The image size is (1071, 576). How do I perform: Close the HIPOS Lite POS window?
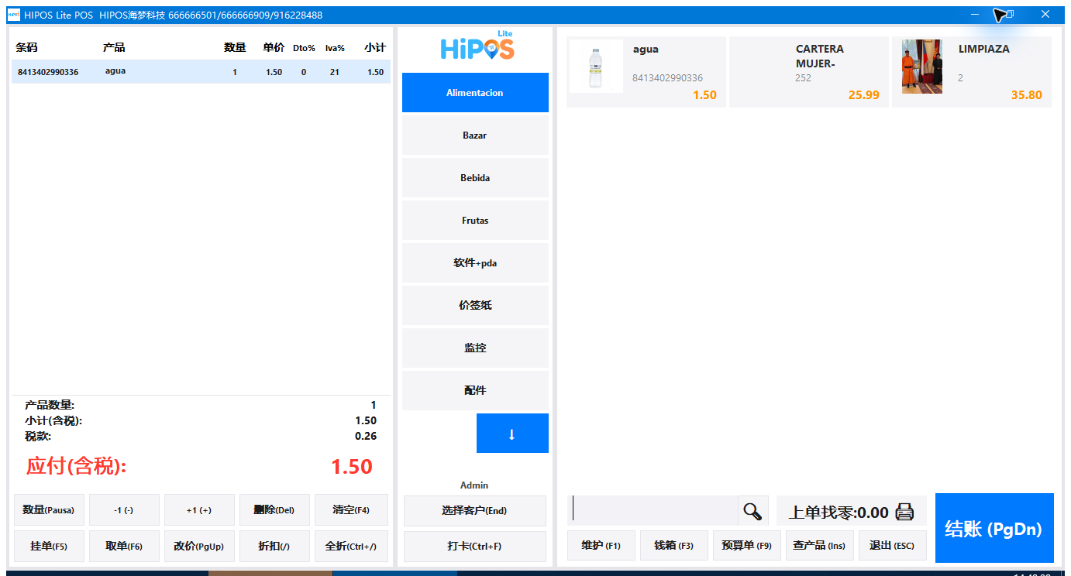tap(1045, 14)
